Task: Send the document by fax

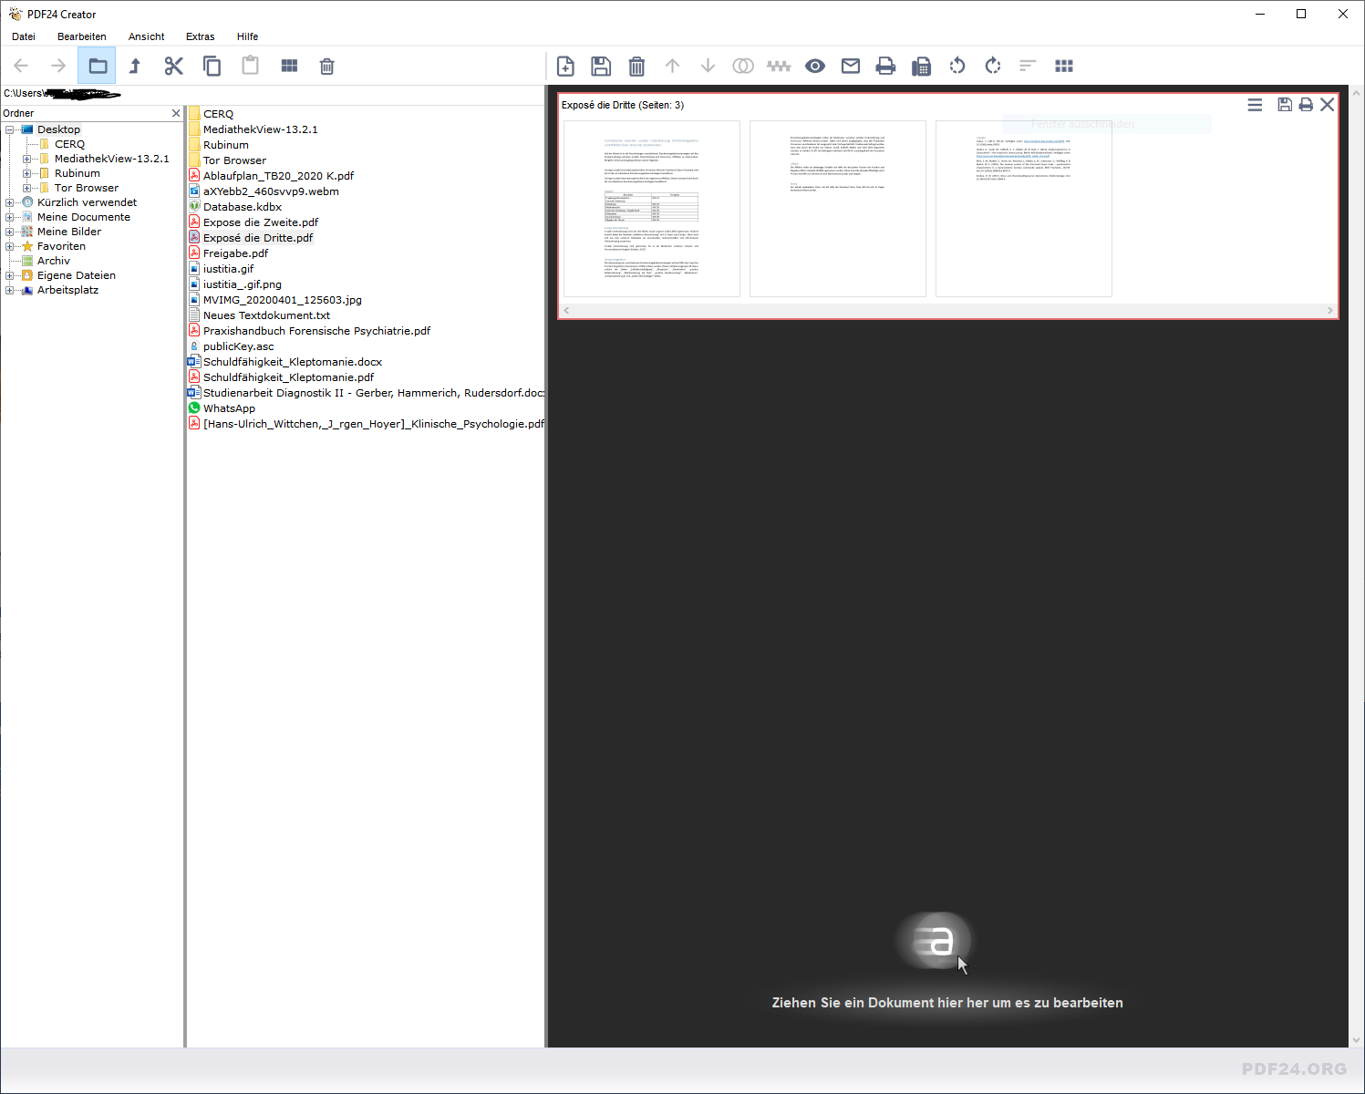Action: (x=922, y=66)
